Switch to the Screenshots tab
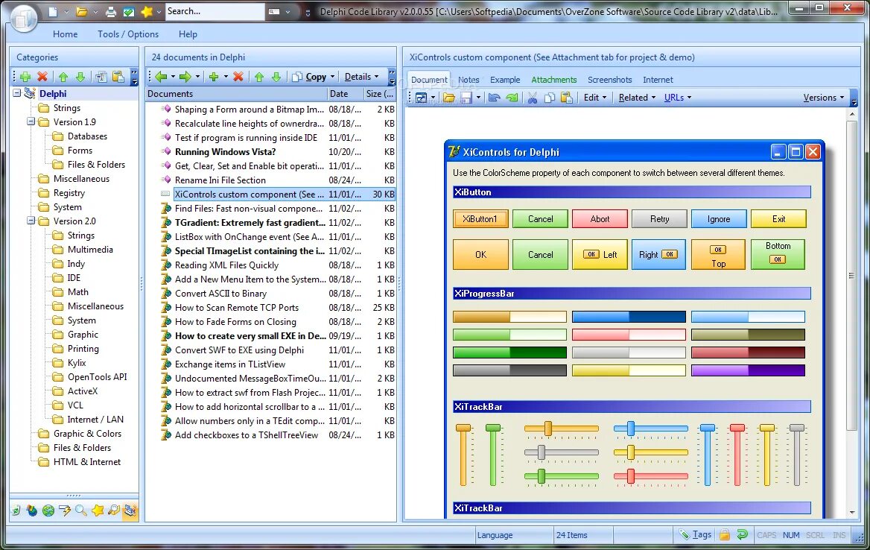This screenshot has height=550, width=870. point(610,80)
